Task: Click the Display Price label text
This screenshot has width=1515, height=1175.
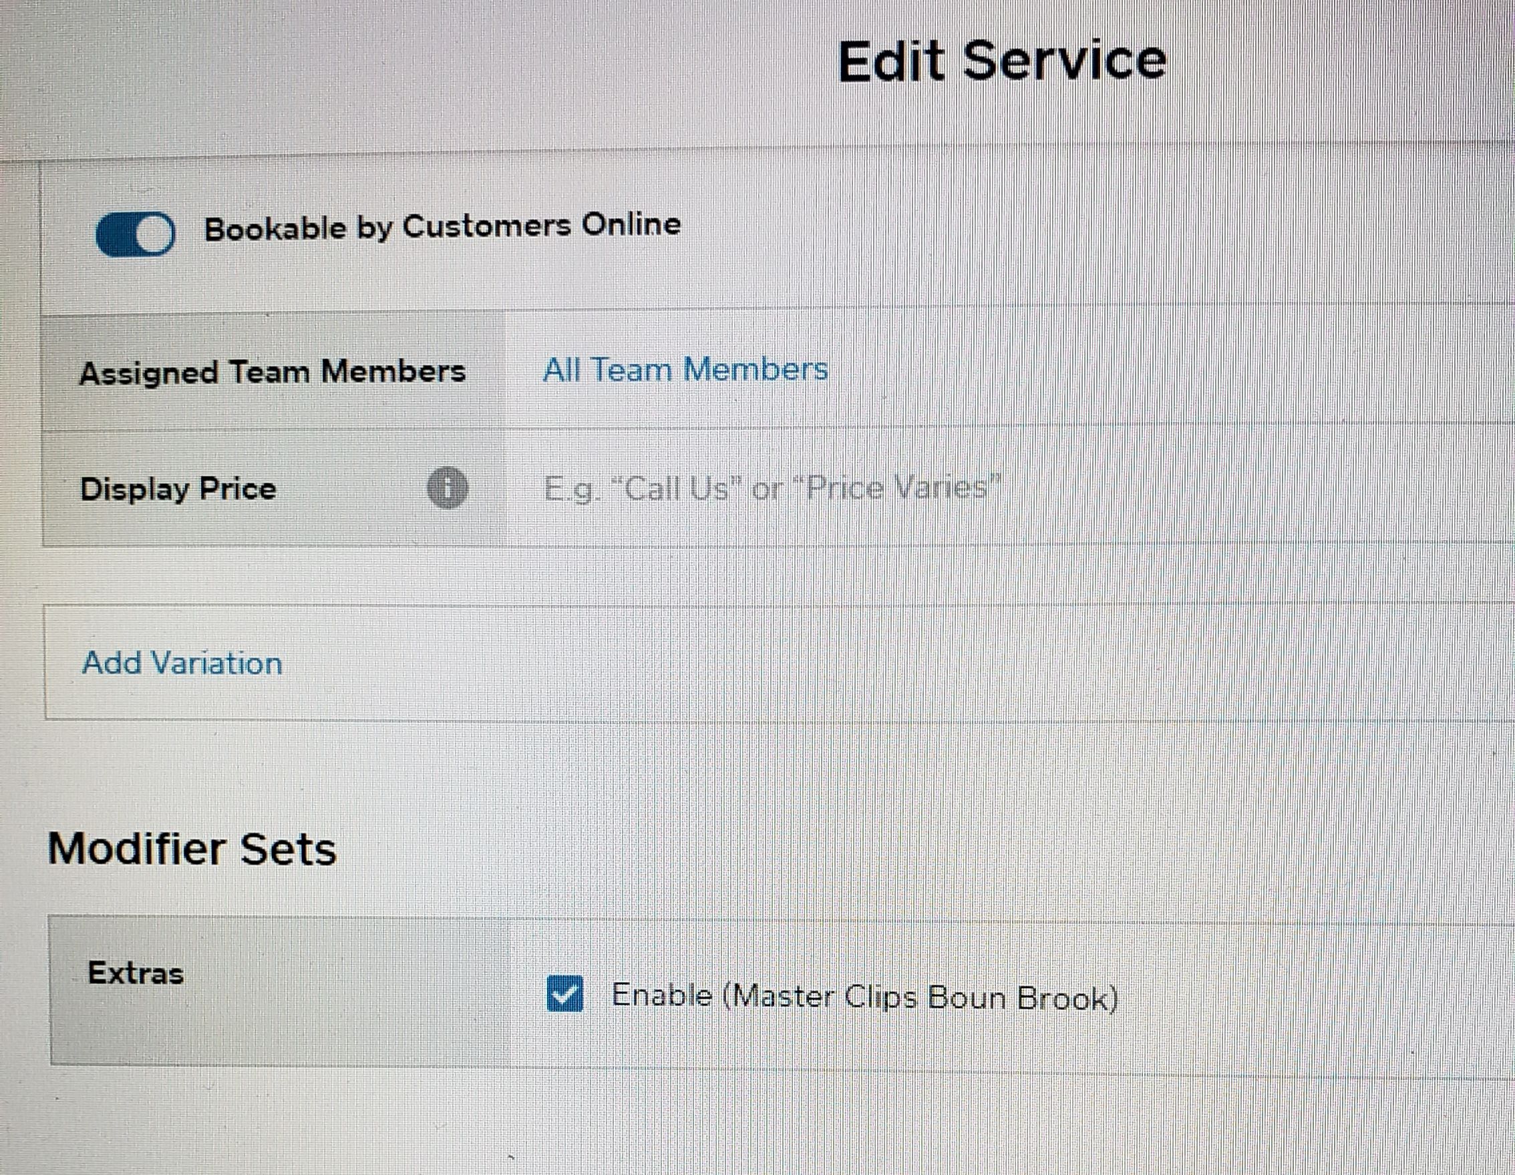Action: coord(178,489)
